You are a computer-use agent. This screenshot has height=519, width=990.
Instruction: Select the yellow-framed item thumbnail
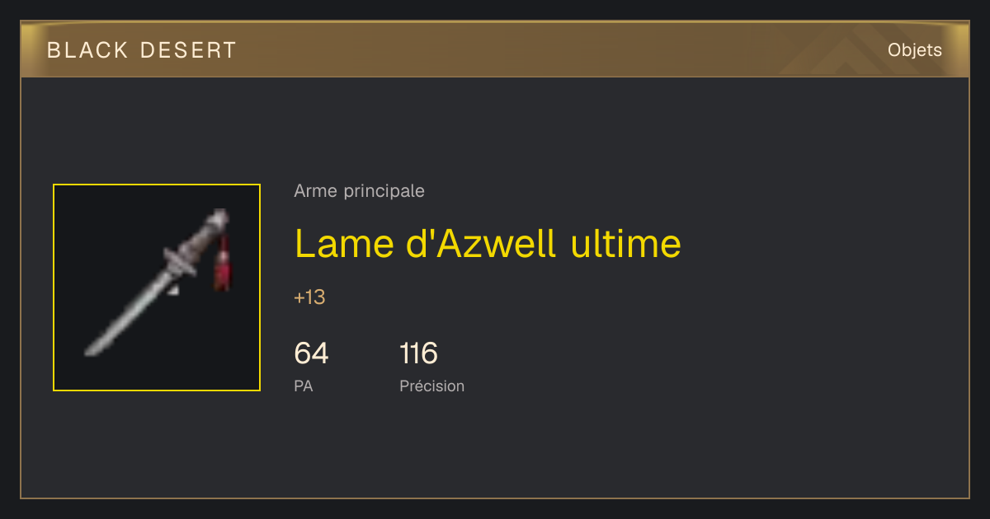[x=157, y=288]
